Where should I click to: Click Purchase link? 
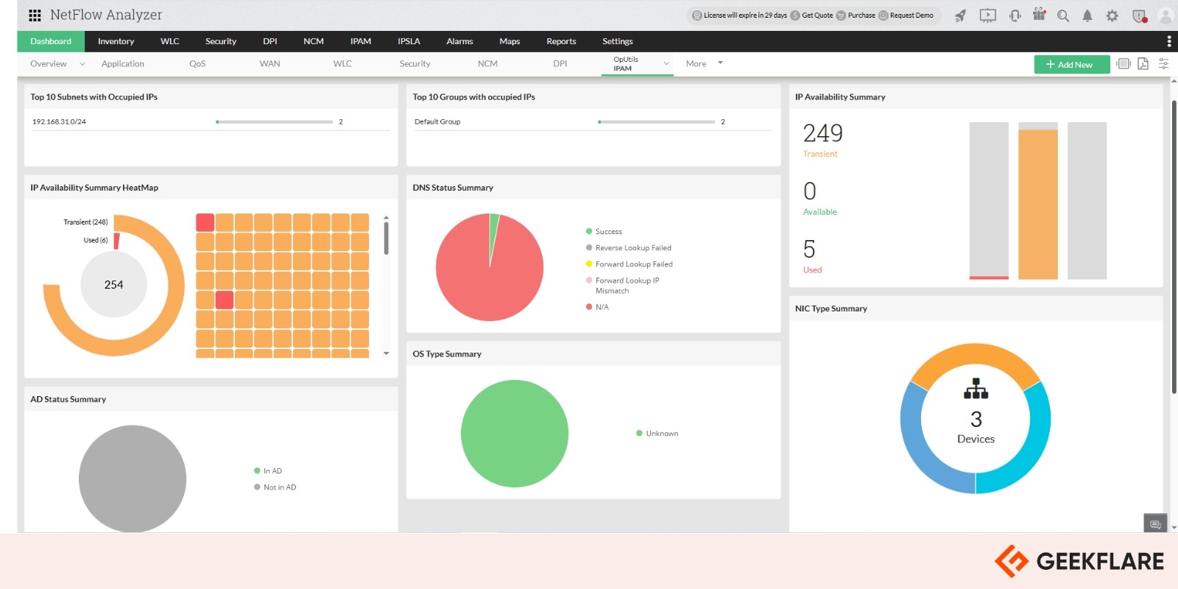pos(861,15)
